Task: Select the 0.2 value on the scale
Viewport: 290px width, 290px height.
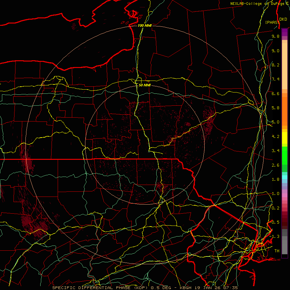Action: pyautogui.click(x=275, y=208)
